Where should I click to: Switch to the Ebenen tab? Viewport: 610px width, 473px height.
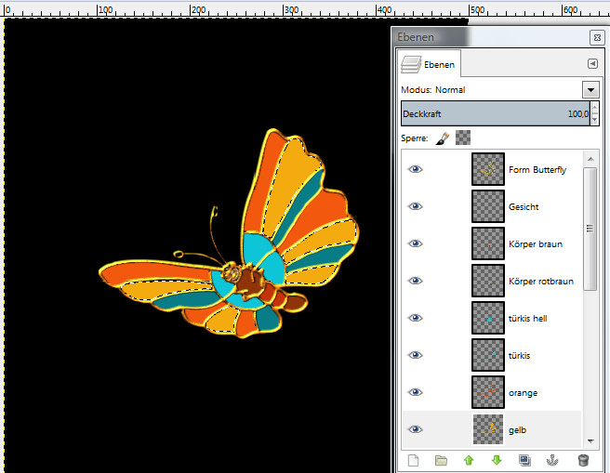[429, 64]
